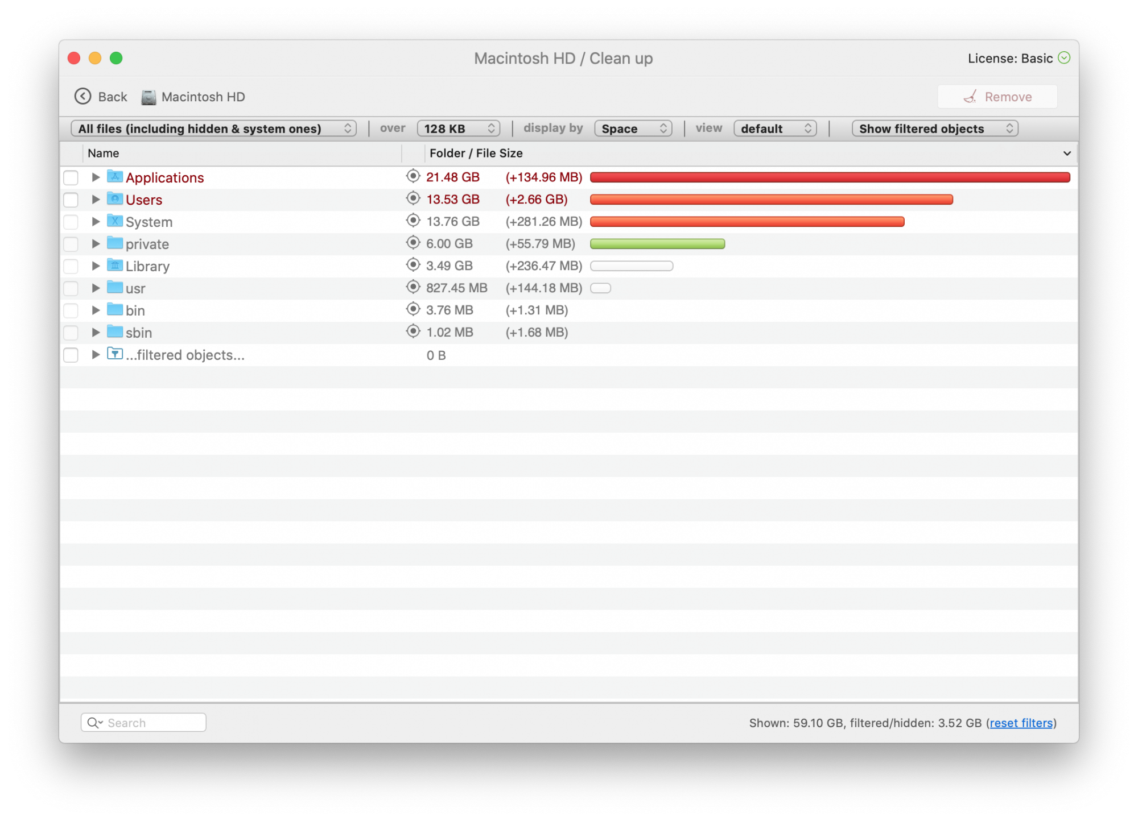Click the Library folder icon
The image size is (1138, 821).
click(x=115, y=266)
